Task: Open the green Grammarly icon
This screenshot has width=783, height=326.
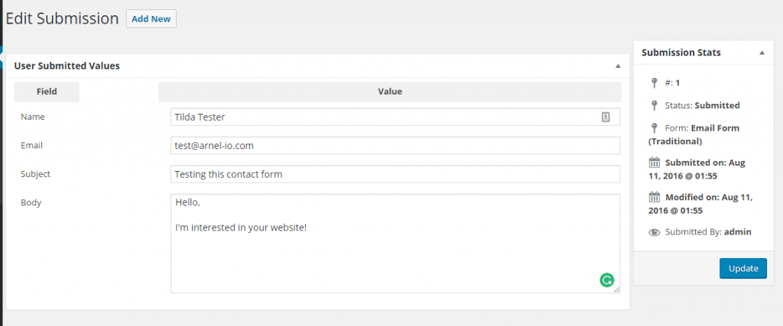Action: point(606,280)
